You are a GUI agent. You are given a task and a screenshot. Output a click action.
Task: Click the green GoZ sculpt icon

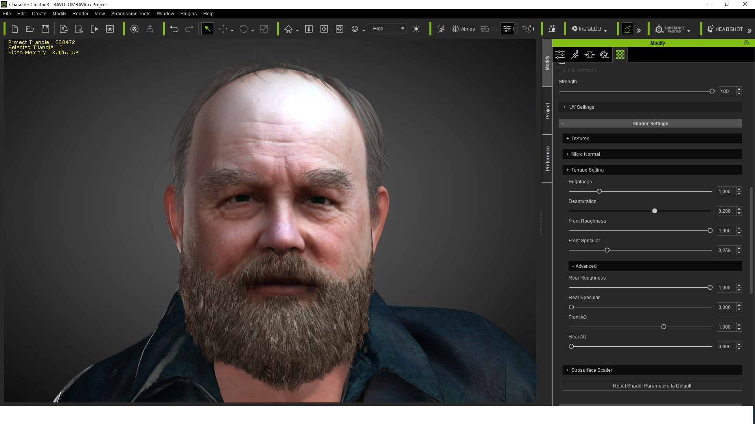click(x=627, y=29)
